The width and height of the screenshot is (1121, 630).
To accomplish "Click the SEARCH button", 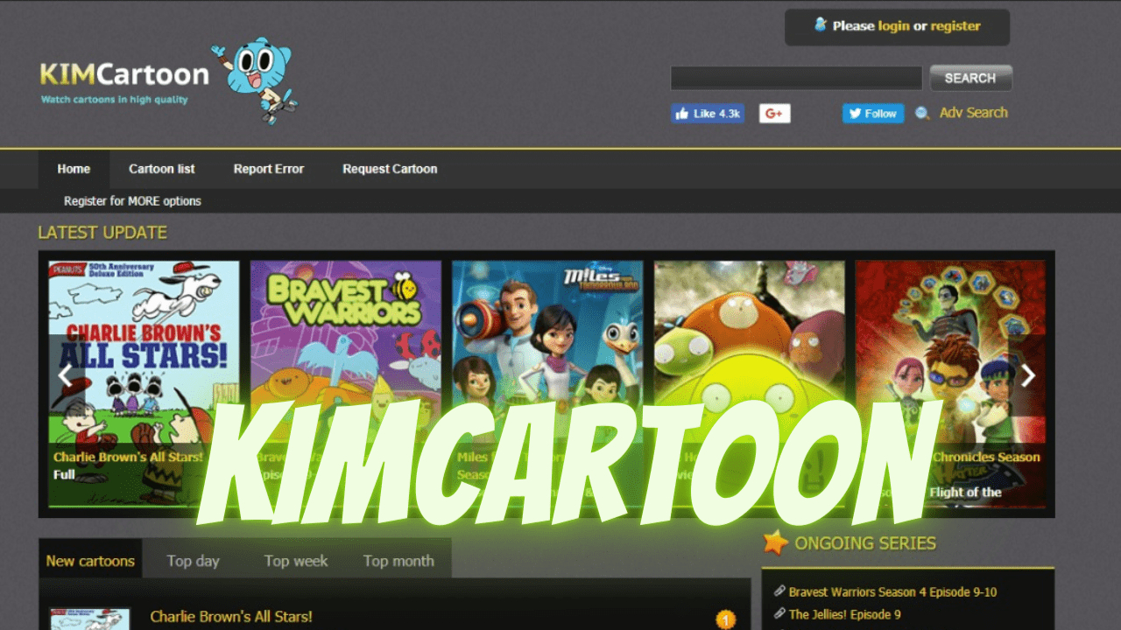I will 970,78.
